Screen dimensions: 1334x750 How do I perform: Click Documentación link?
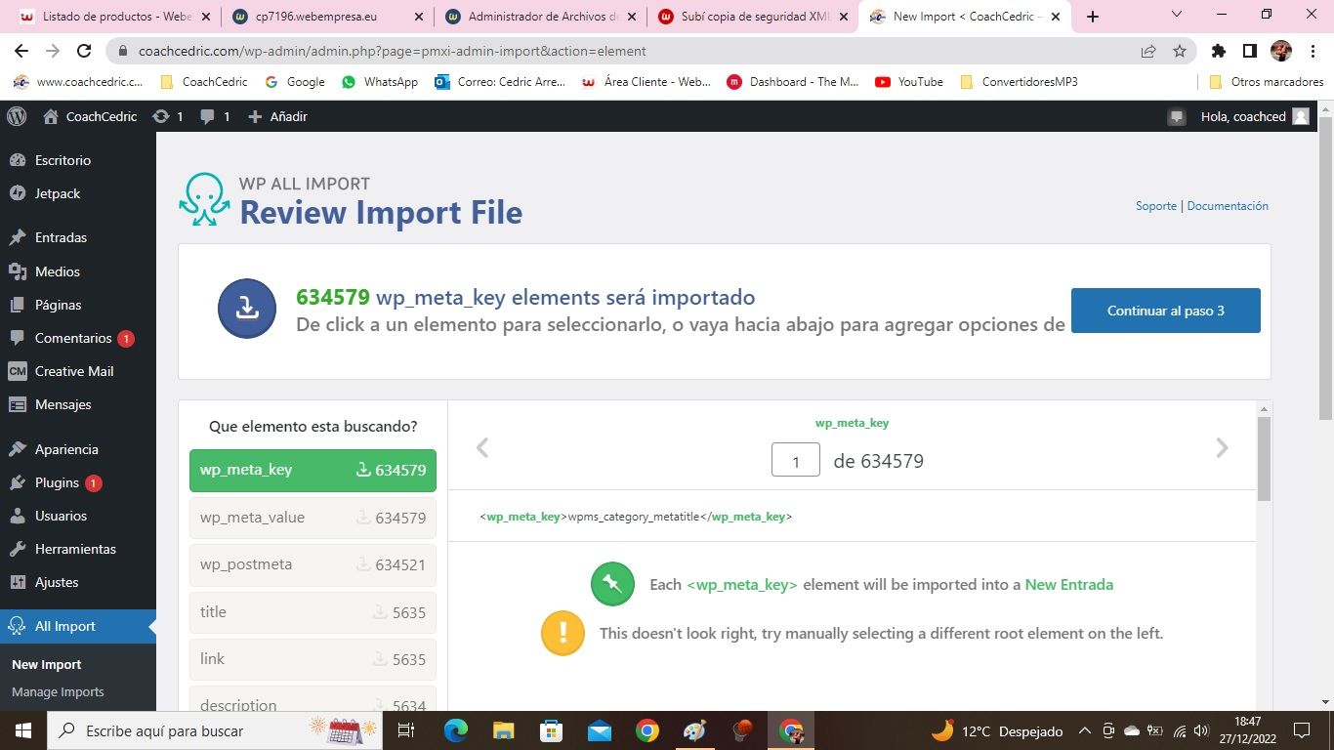tap(1228, 206)
